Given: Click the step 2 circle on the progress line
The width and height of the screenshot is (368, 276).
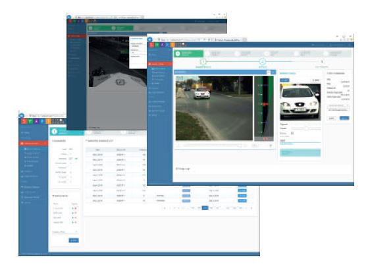Looking at the screenshot, I should pos(262,62).
